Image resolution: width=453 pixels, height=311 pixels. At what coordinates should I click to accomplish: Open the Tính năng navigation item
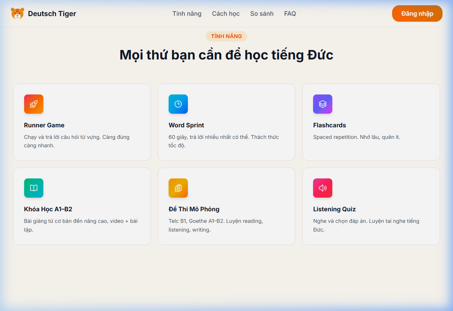pyautogui.click(x=186, y=13)
